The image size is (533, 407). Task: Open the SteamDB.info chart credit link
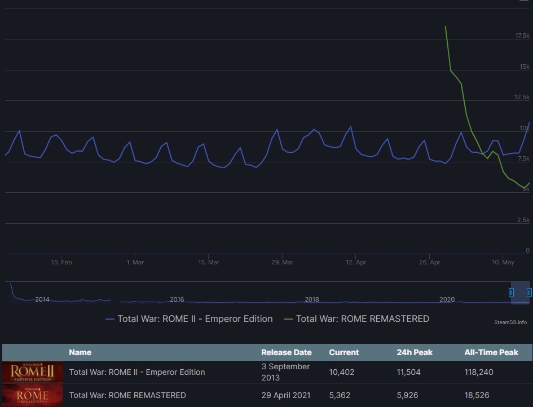[510, 322]
